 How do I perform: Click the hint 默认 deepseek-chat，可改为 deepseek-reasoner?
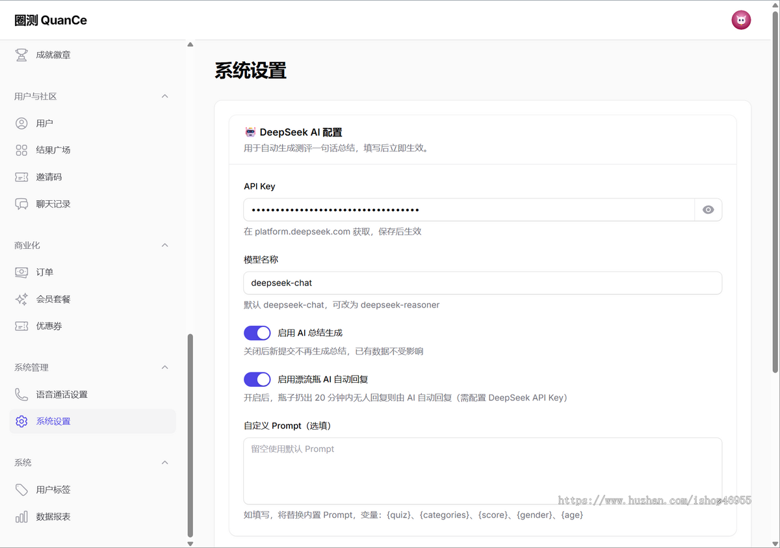(342, 305)
